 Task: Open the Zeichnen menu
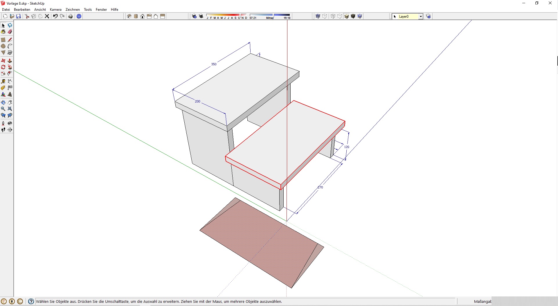point(73,10)
